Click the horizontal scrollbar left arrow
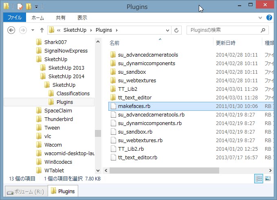This screenshot has width=277, height=200. [106, 171]
